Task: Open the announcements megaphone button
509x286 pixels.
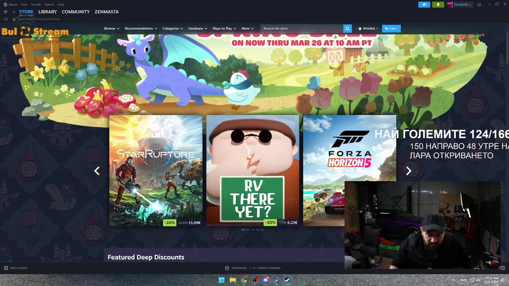Action: 424,4
